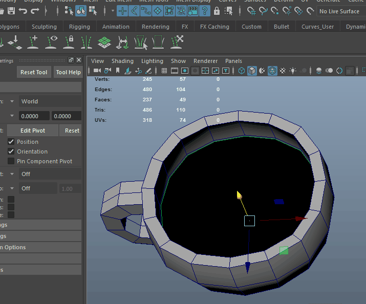Open the first Off dropdown

tap(50, 174)
